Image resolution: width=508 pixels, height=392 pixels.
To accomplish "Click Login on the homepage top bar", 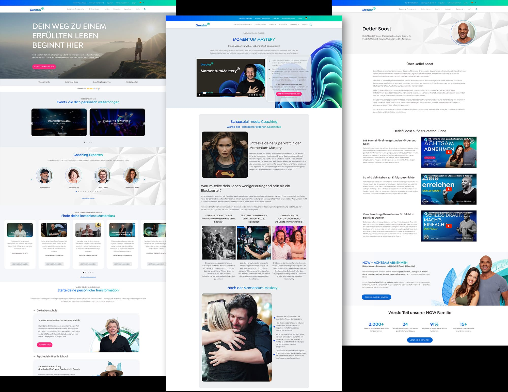I will [134, 3].
